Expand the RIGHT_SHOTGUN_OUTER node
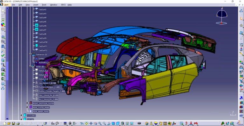This screenshot has height=126, width=244. (27, 103)
